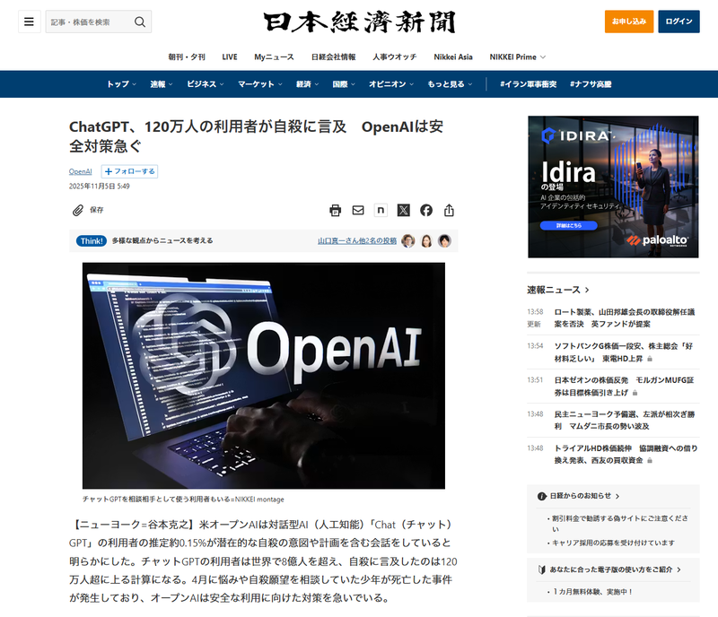
Task: Open the #ナフサ高騰 hashtag link
Action: click(591, 84)
